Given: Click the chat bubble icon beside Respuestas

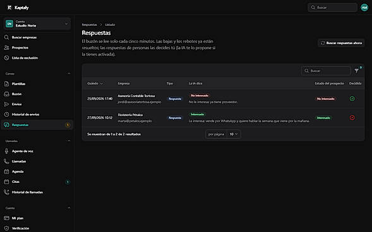Looking at the screenshot, I should 7,125.
